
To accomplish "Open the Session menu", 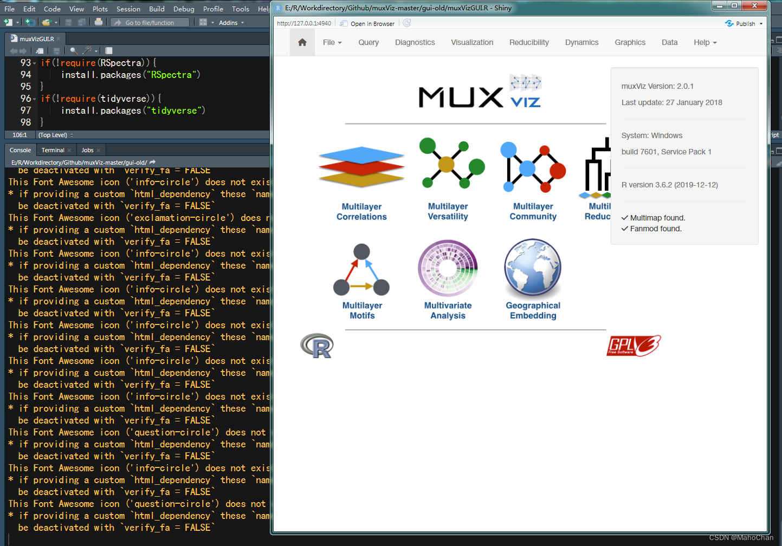I will click(128, 8).
